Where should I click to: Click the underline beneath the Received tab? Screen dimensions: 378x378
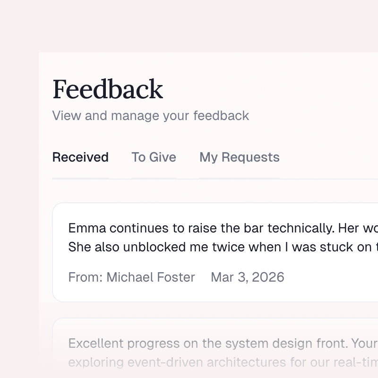pyautogui.click(x=80, y=178)
